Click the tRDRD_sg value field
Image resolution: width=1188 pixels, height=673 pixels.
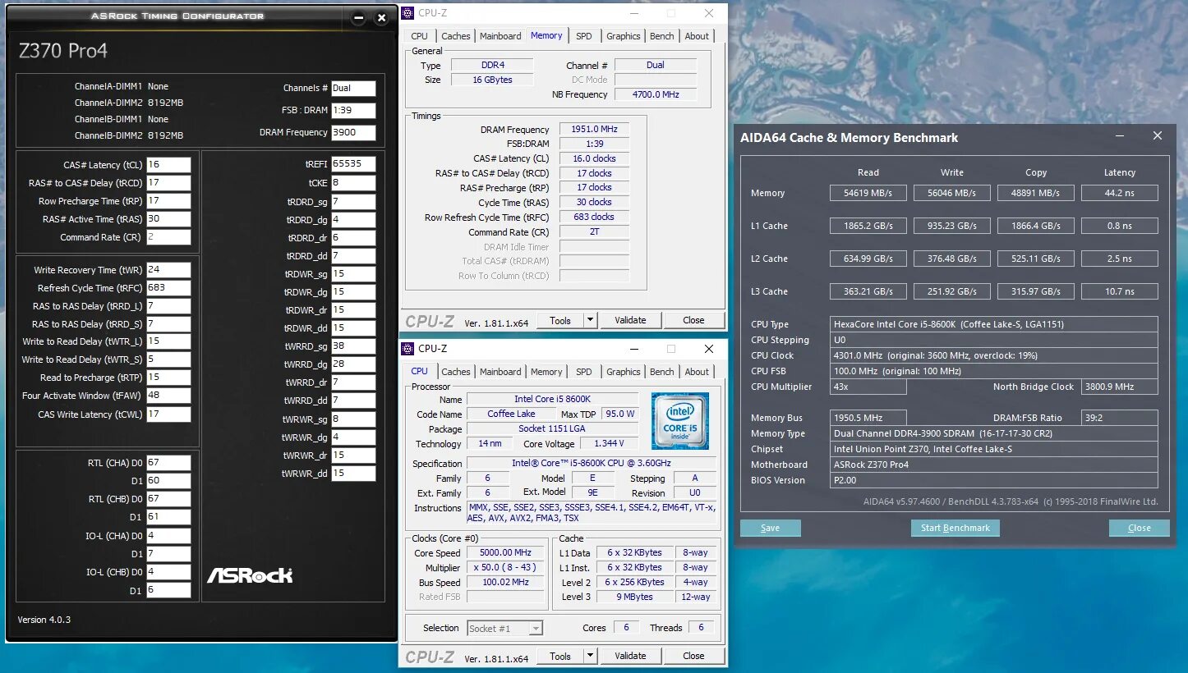click(x=353, y=201)
